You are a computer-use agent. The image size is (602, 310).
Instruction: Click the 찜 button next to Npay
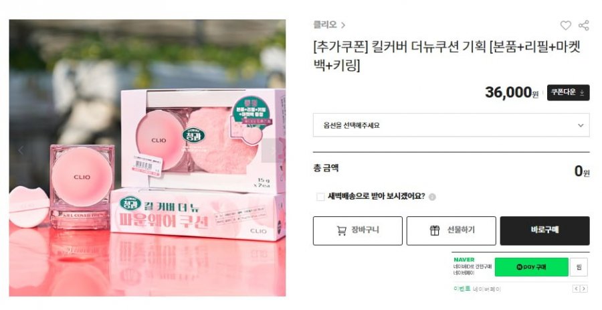tap(579, 267)
